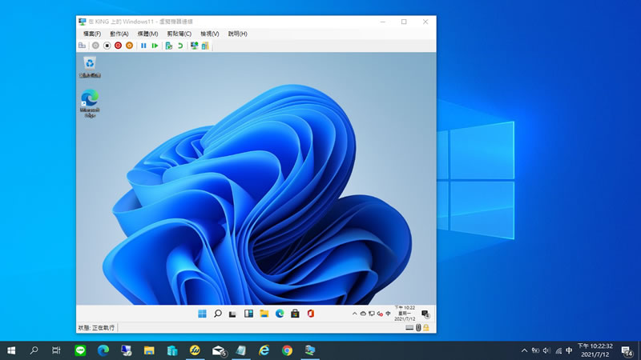Toggle the 中 input method in VM tray
Screen dimensions: 641x360
click(388, 314)
